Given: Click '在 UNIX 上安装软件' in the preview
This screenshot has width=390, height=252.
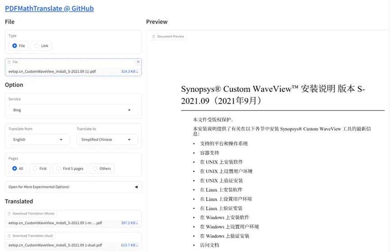Looking at the screenshot, I should (221, 162).
